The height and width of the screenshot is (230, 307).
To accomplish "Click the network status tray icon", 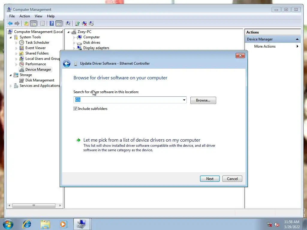I will pyautogui.click(x=270, y=224).
